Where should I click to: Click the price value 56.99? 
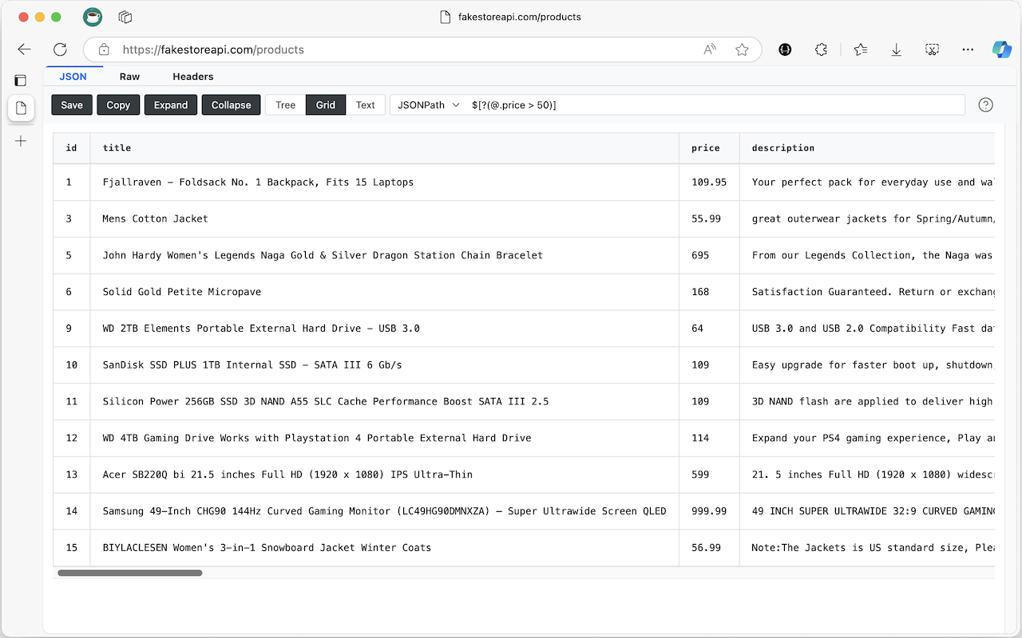pyautogui.click(x=706, y=548)
